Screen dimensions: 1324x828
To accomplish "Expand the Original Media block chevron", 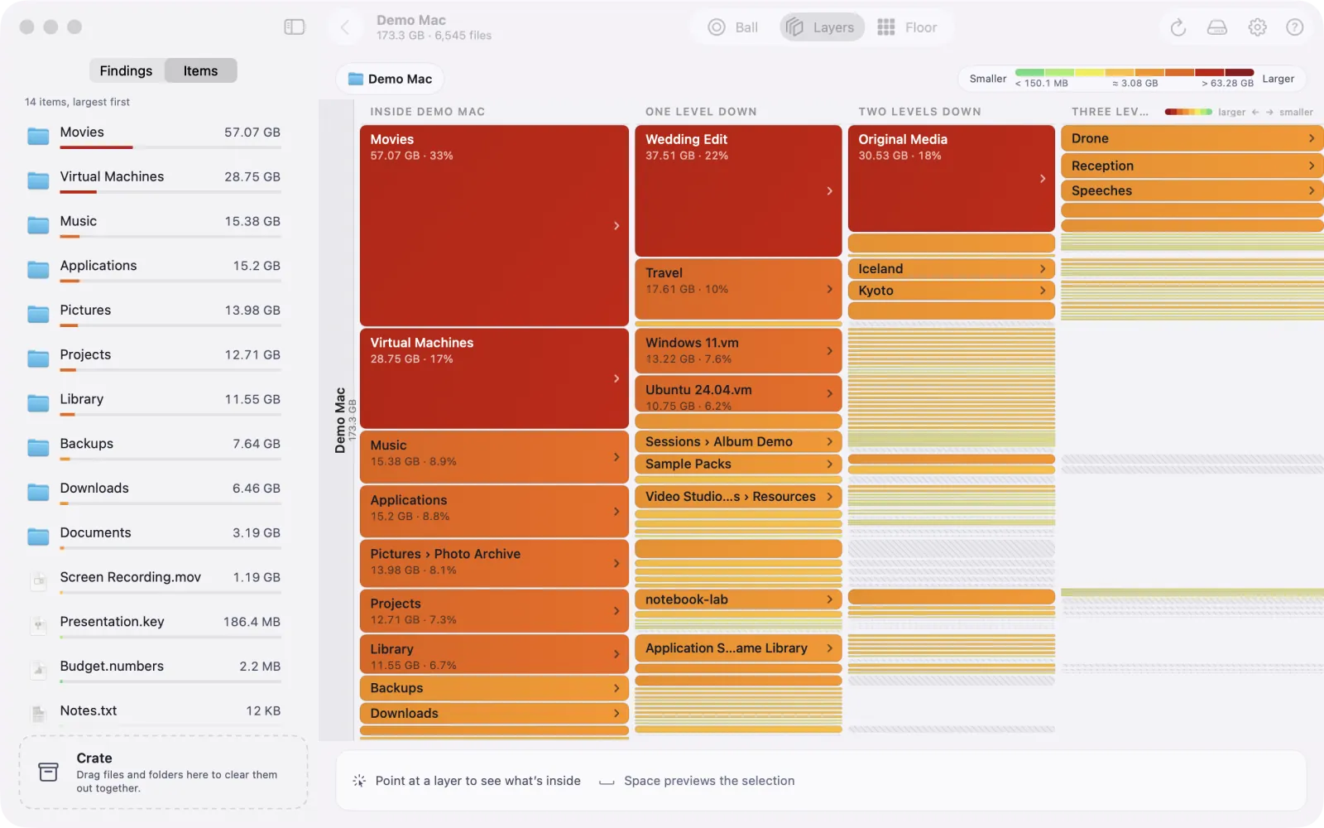I will click(x=1042, y=178).
